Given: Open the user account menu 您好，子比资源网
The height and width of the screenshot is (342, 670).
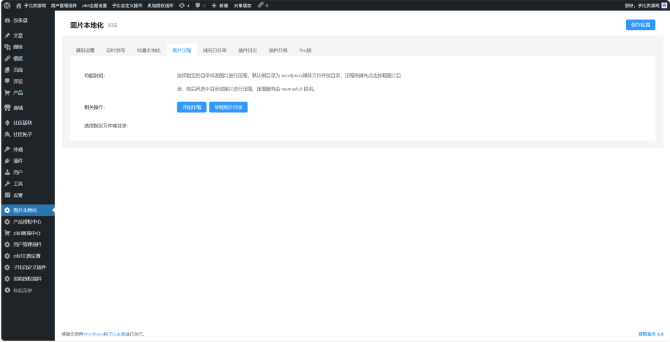Looking at the screenshot, I should 641,5.
